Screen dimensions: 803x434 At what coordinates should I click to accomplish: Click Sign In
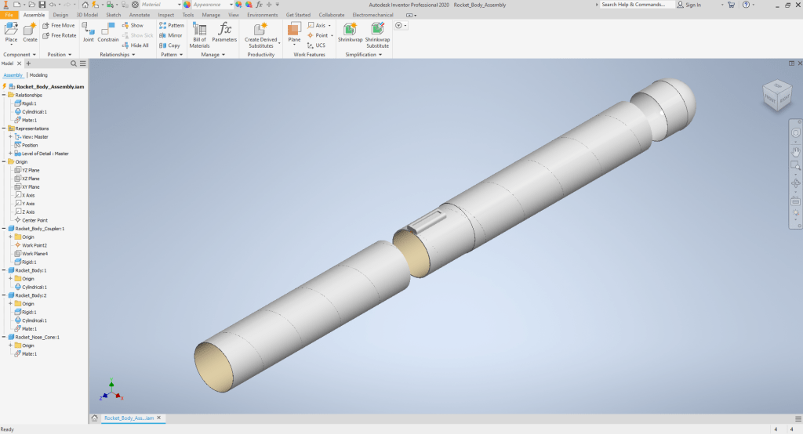692,5
